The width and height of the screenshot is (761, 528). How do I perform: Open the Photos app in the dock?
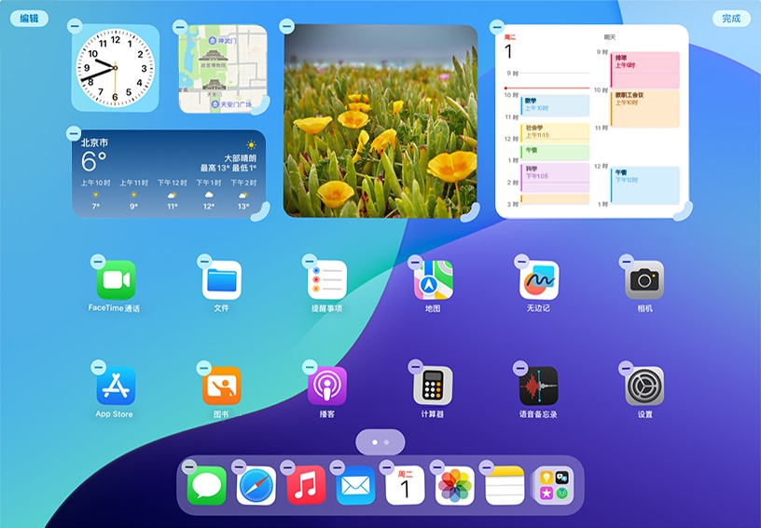(x=455, y=486)
